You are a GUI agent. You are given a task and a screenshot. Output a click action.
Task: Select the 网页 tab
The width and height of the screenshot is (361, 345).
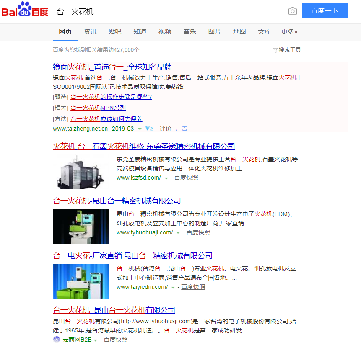coord(65,32)
